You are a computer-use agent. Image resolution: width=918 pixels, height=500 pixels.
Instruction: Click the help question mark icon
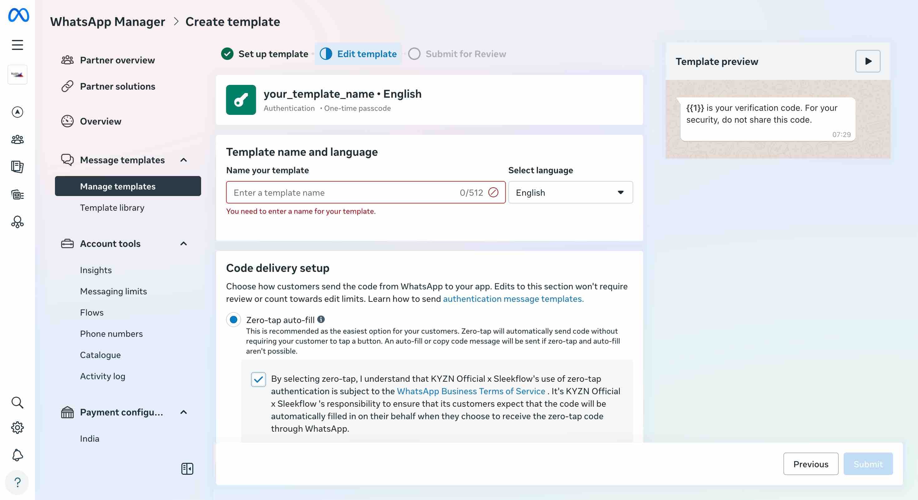(x=17, y=483)
